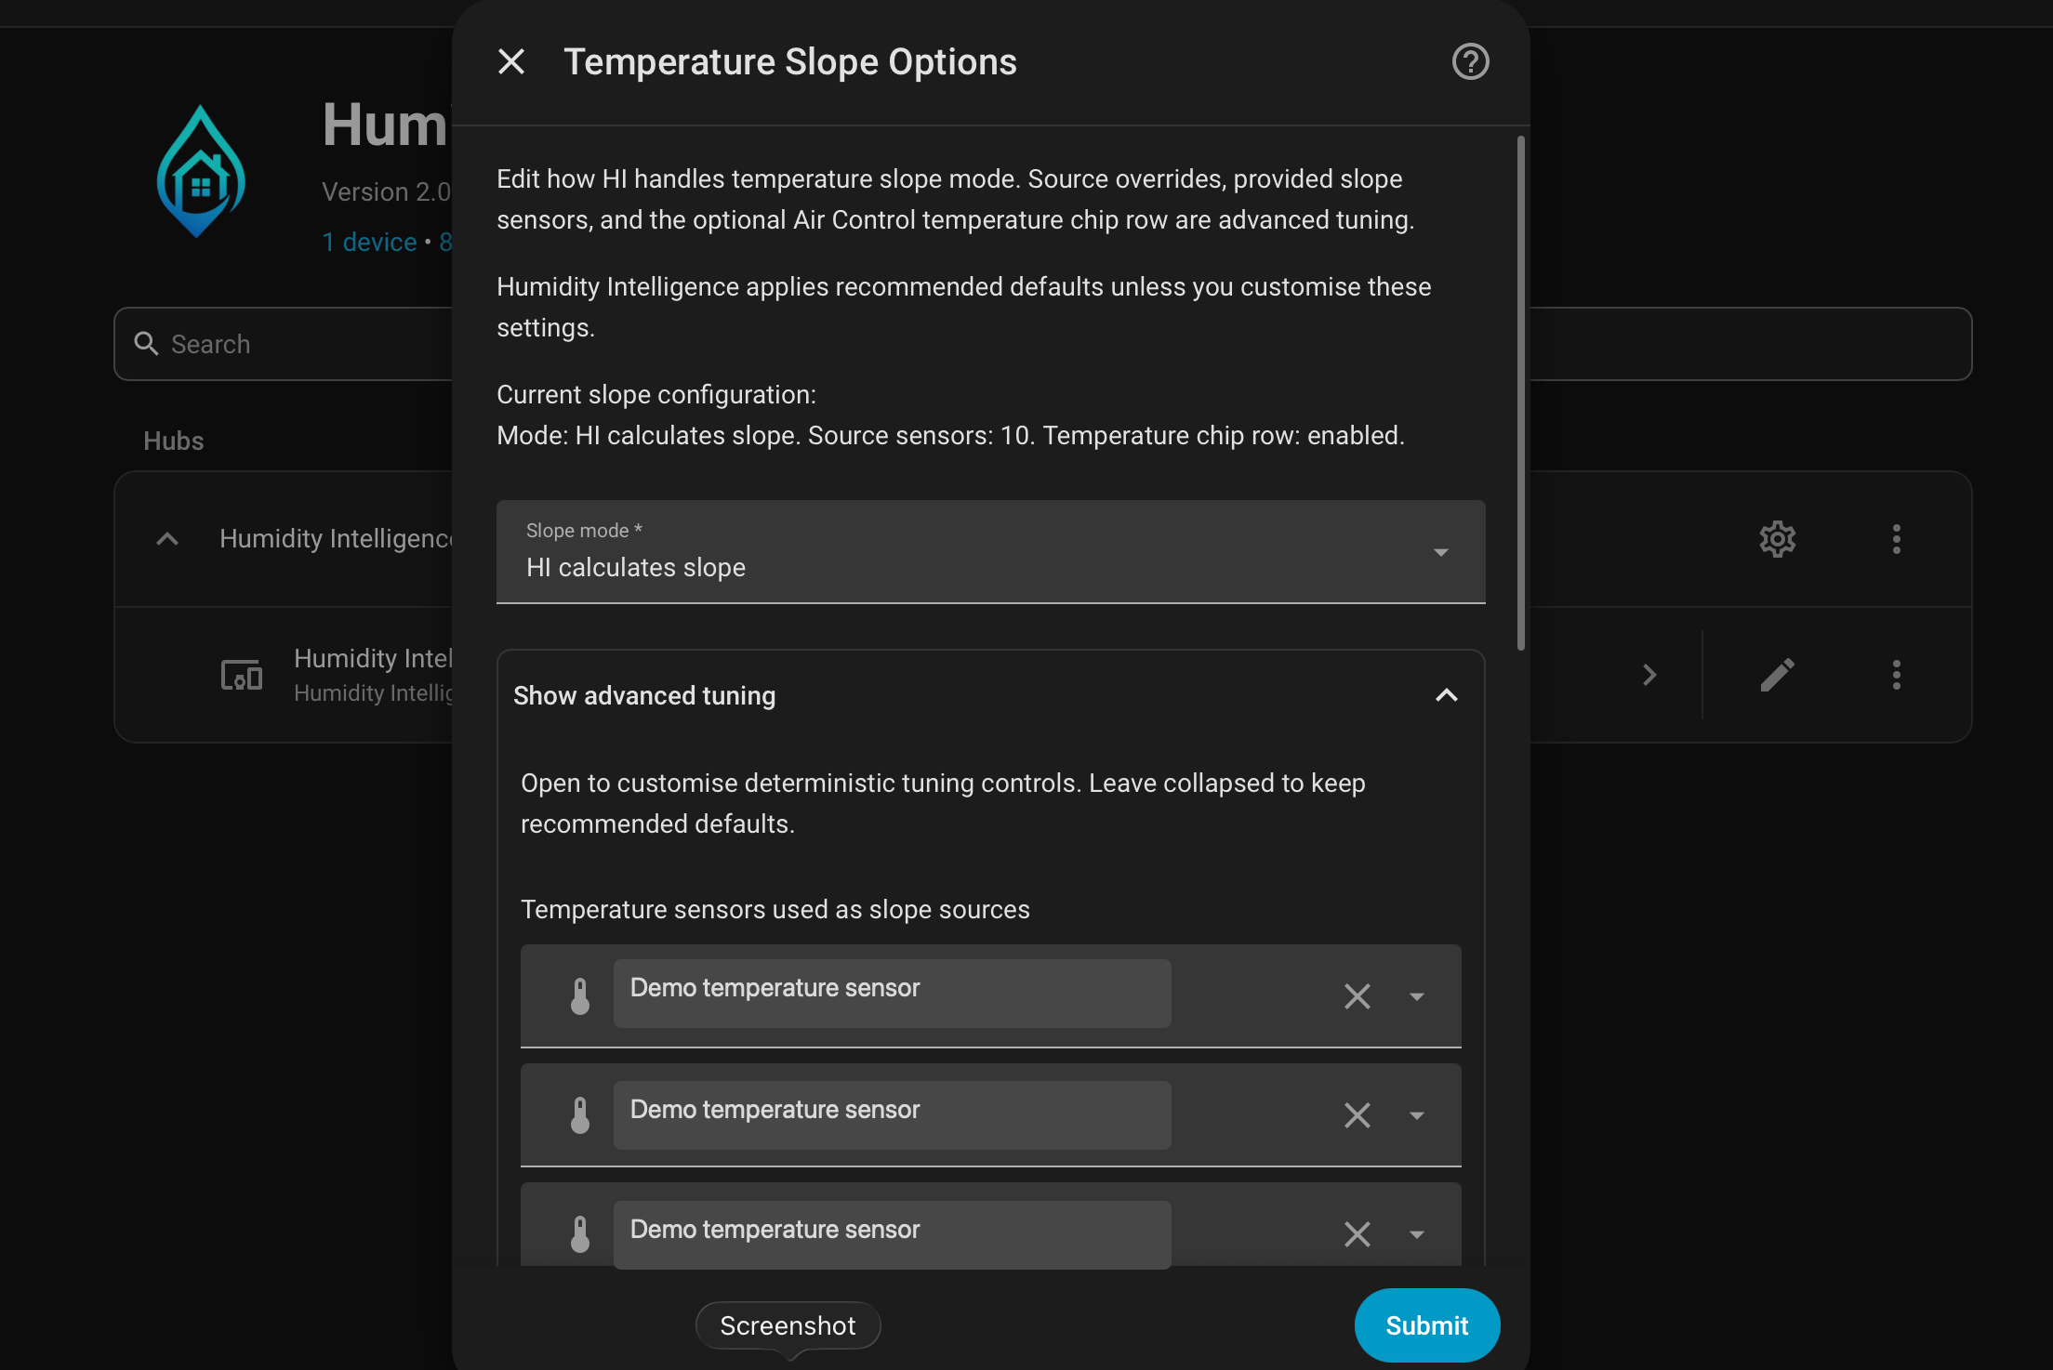
Task: Clear the first Demo temperature sensor
Action: click(1357, 996)
